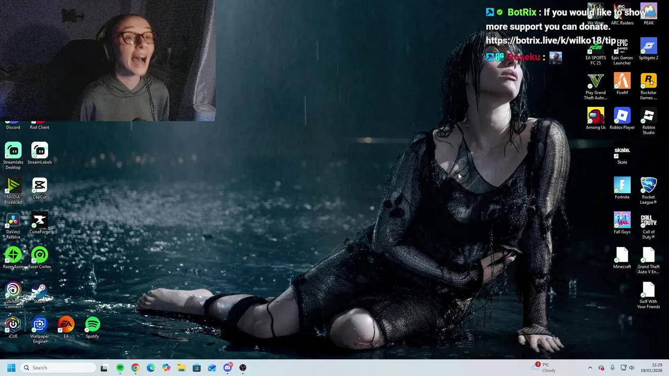Viewport: 669px width, 376px height.
Task: Select the Streamlabs Desktop shortcut
Action: 13,156
